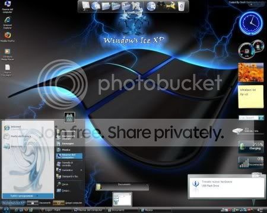The image size is (267, 213).
Task: Open Documenti in the start menu
Action: (69, 131)
